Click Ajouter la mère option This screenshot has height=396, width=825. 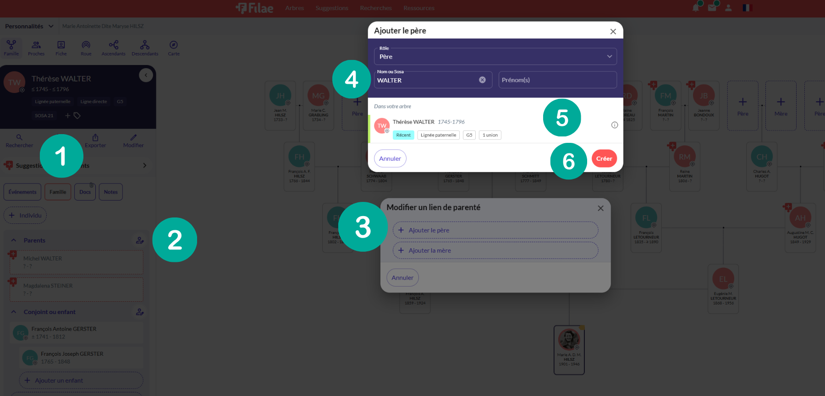tap(495, 250)
